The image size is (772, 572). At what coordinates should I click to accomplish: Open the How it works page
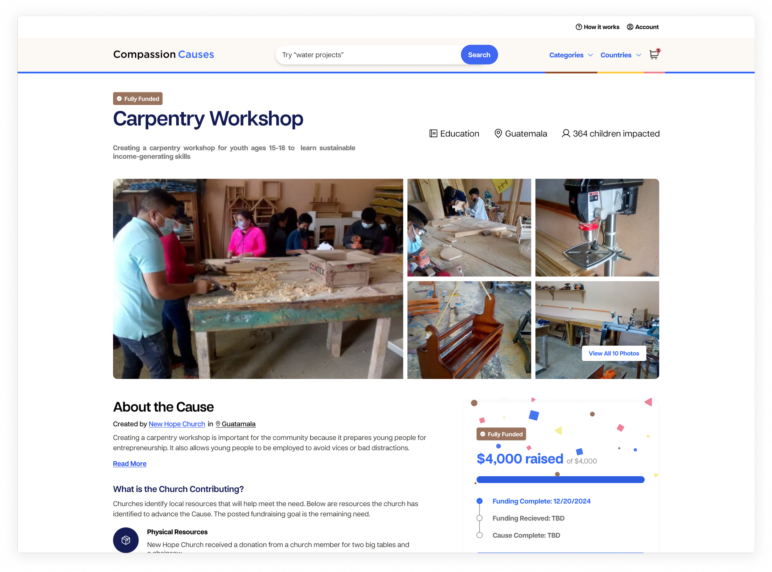[601, 27]
